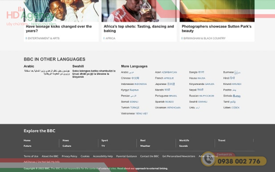
Task: Open 'Photographers showcase Sutton Park's beauty' headline
Action: tap(217, 29)
